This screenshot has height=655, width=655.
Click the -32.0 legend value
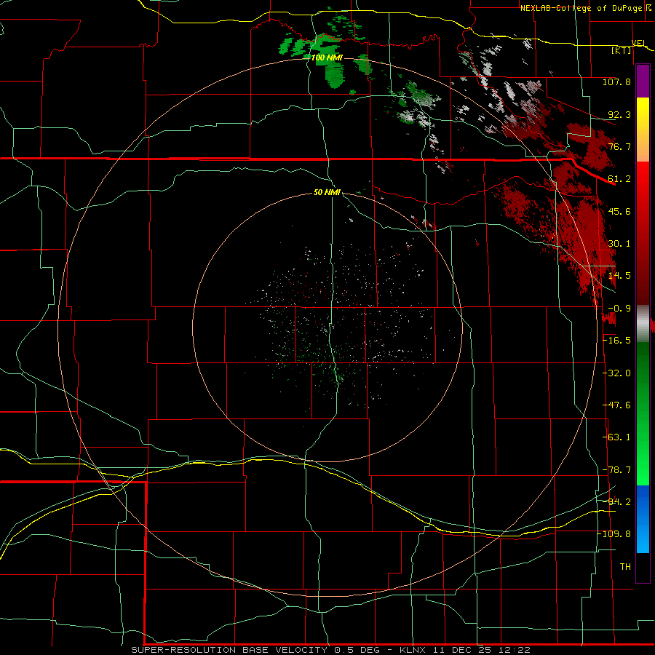(617, 373)
